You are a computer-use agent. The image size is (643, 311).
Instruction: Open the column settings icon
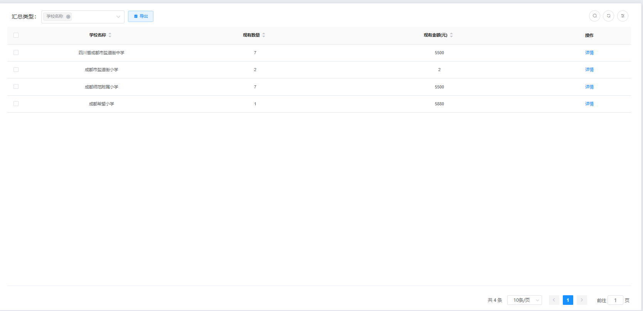[623, 16]
